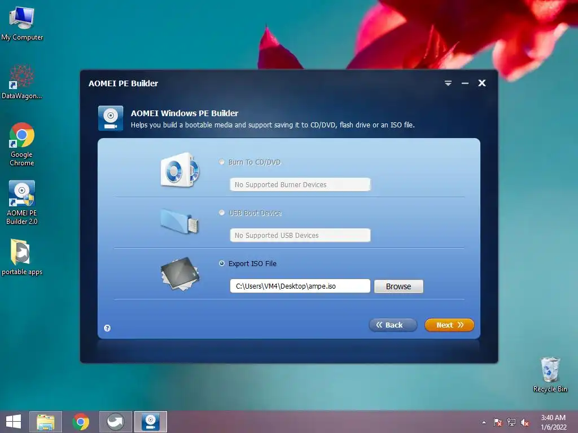The image size is (578, 433).
Task: Select Burn To CD/DVD radio option
Action: click(x=221, y=162)
